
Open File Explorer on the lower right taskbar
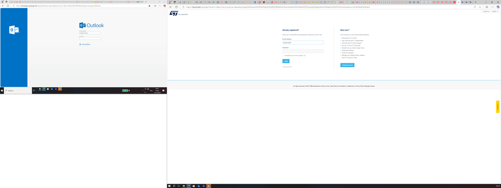184,186
